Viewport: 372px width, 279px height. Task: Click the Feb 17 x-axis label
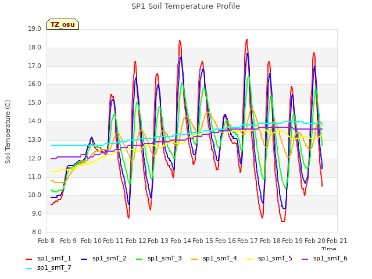[x=248, y=241]
